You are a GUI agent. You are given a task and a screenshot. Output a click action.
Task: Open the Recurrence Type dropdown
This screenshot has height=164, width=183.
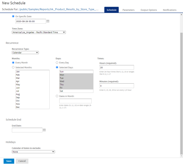(25, 53)
